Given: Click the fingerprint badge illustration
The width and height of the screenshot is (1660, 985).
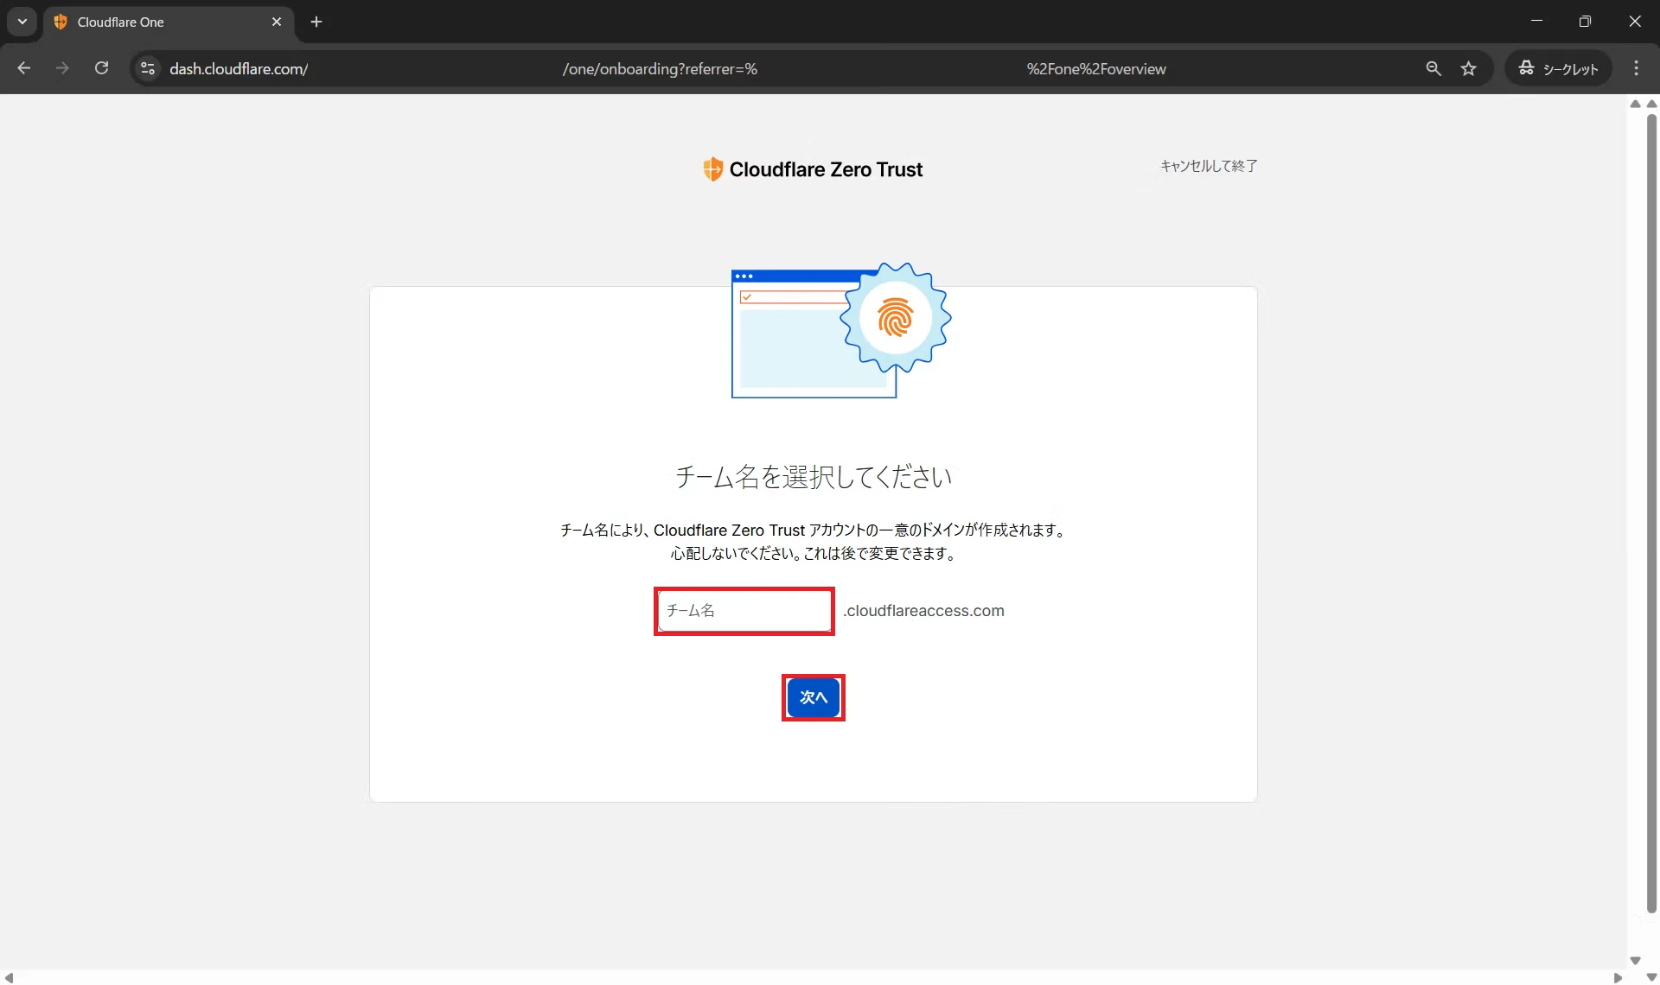Looking at the screenshot, I should tap(896, 318).
